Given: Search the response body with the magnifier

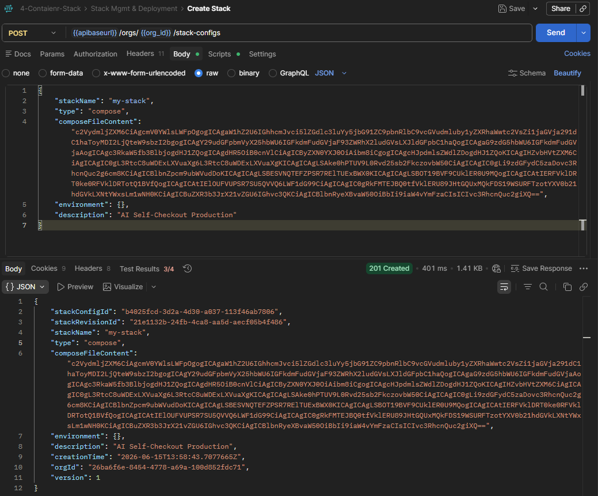Looking at the screenshot, I should tap(544, 287).
